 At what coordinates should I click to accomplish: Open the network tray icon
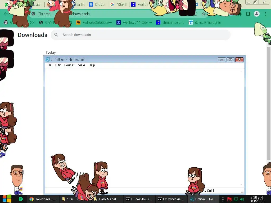point(236,199)
